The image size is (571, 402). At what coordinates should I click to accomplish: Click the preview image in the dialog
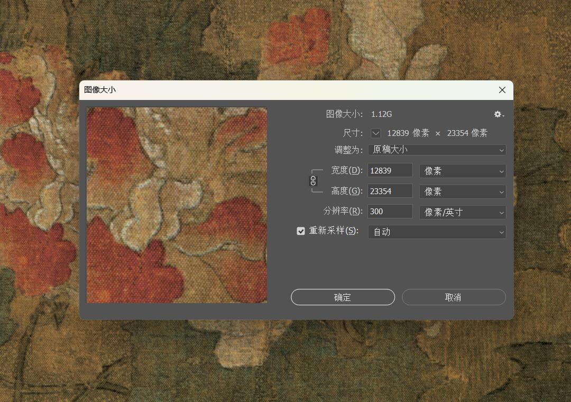[177, 205]
